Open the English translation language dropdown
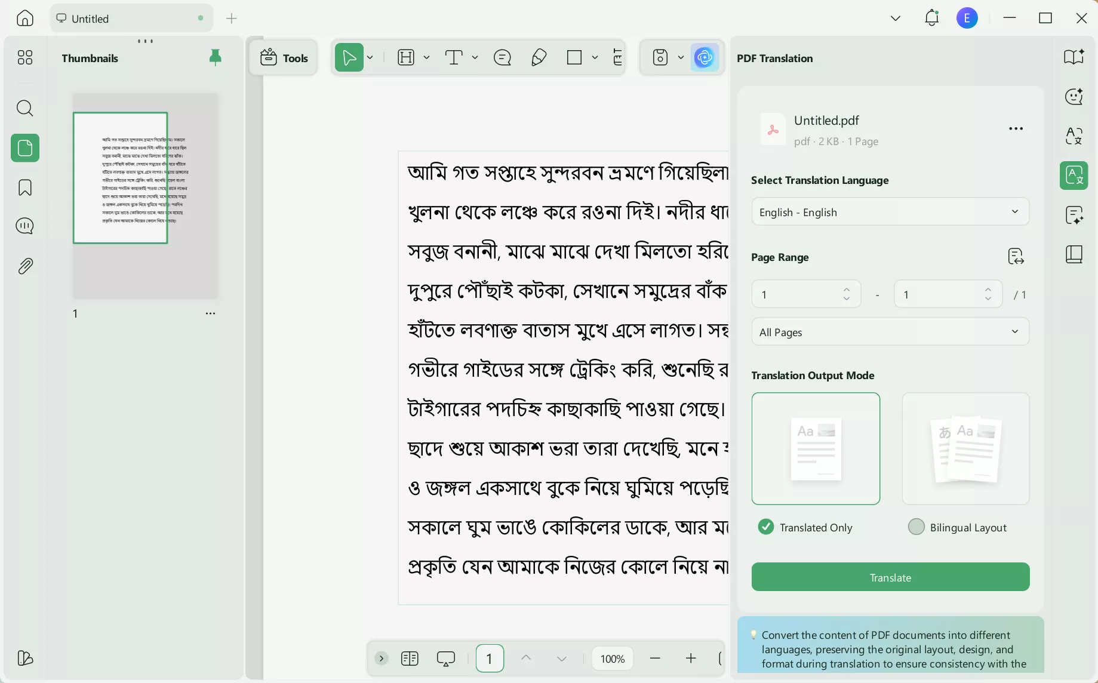Viewport: 1098px width, 683px height. (889, 212)
